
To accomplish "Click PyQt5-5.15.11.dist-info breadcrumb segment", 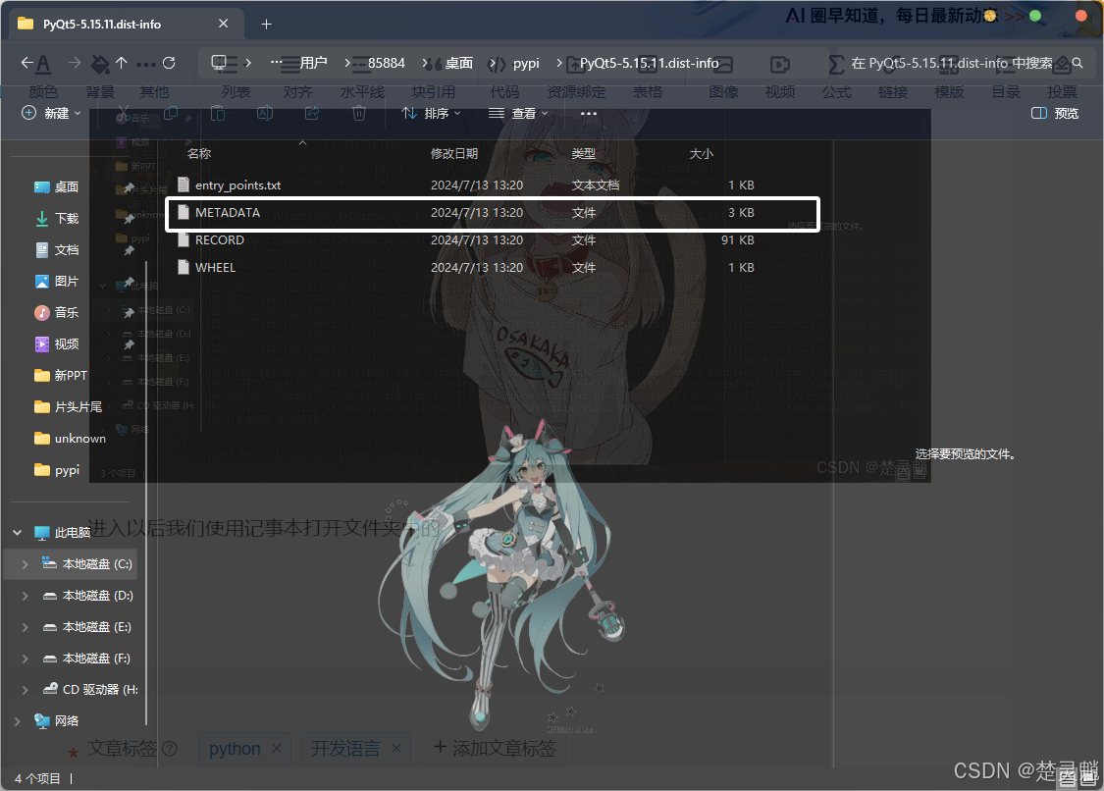I will pyautogui.click(x=650, y=63).
